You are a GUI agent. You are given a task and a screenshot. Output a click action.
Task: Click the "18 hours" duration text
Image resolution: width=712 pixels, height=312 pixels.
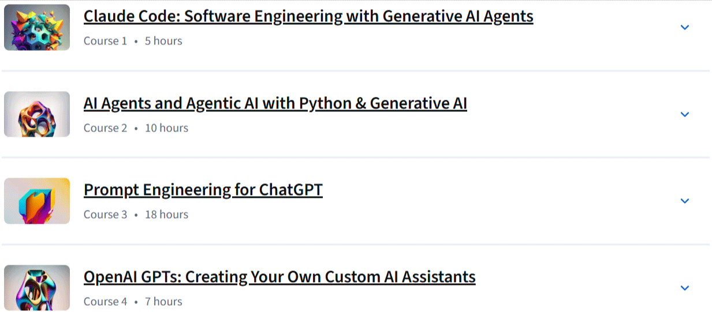(x=166, y=215)
